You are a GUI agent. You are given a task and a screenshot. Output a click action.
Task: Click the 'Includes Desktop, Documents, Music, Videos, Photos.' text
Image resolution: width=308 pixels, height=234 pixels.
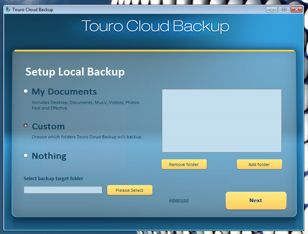coord(86,102)
